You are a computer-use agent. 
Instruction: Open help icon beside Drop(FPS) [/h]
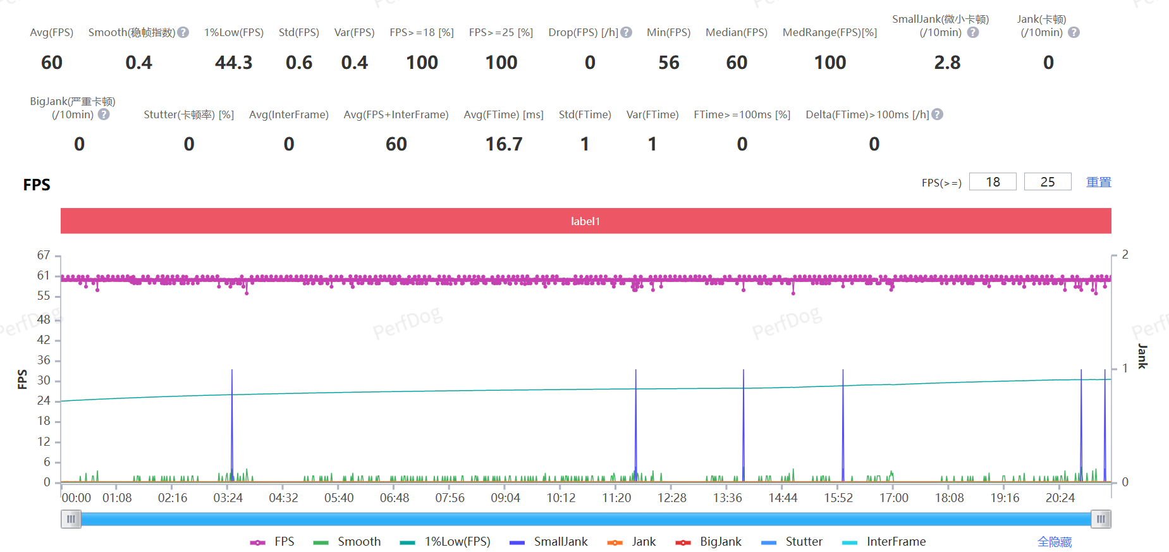pyautogui.click(x=627, y=32)
